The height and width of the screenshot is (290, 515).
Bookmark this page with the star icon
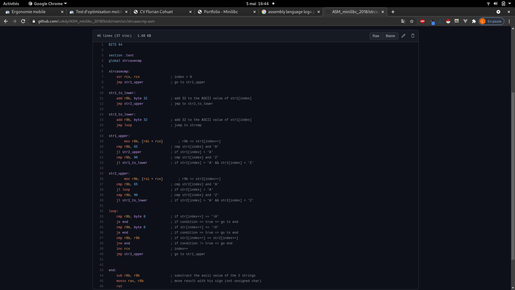412,21
